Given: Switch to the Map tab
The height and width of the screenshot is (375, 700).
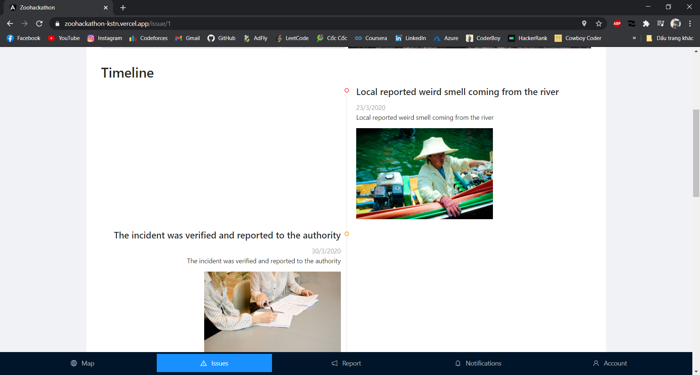Looking at the screenshot, I should (82, 363).
